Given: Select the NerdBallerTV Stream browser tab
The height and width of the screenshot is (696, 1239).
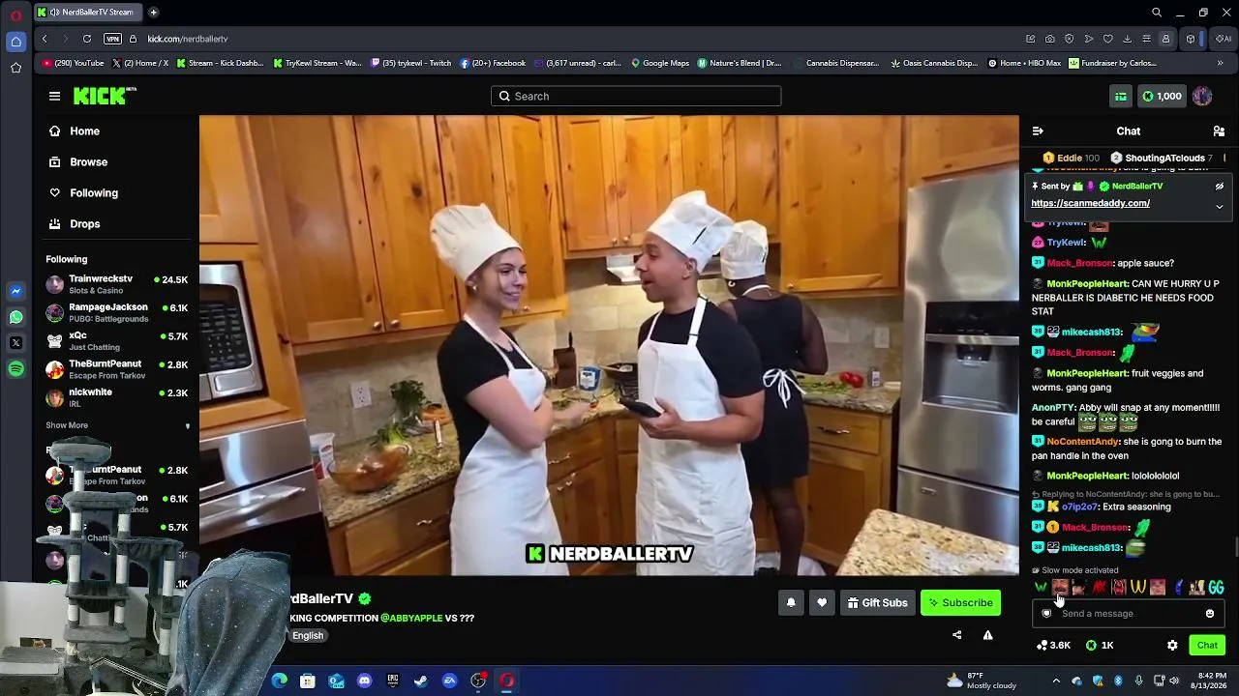Looking at the screenshot, I should click(90, 13).
